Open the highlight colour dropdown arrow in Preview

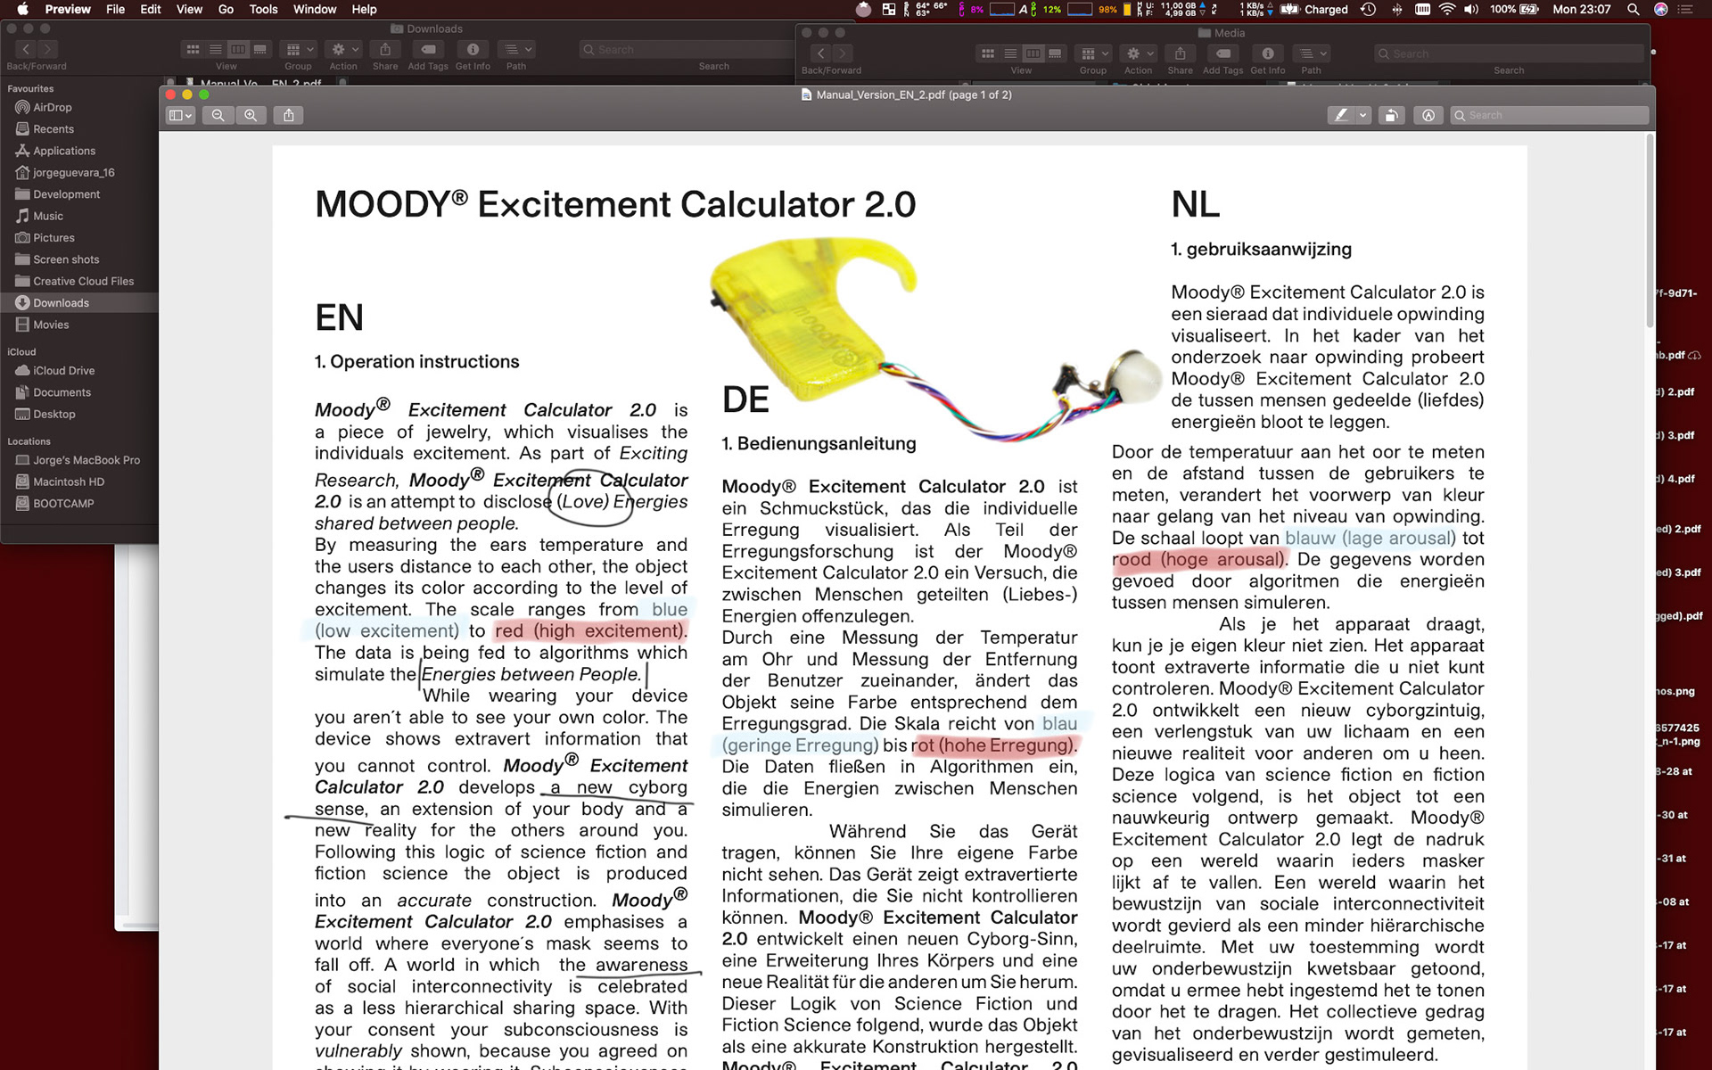tap(1362, 115)
